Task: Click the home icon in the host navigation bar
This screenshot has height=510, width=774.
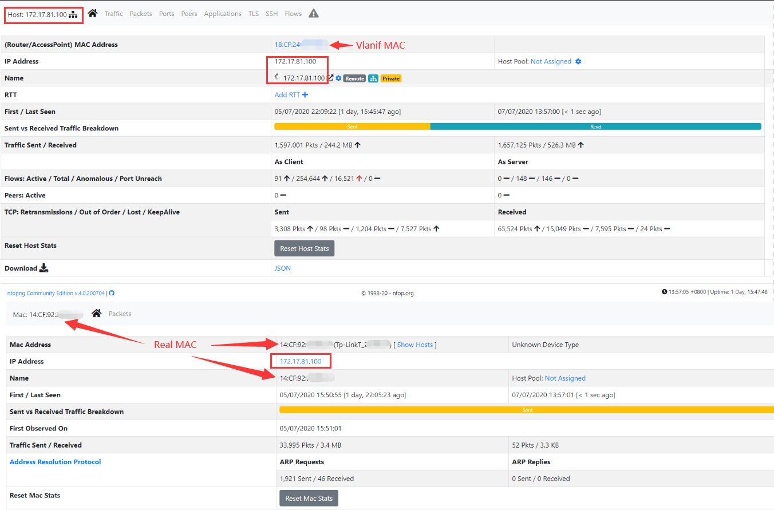Action: tap(92, 13)
